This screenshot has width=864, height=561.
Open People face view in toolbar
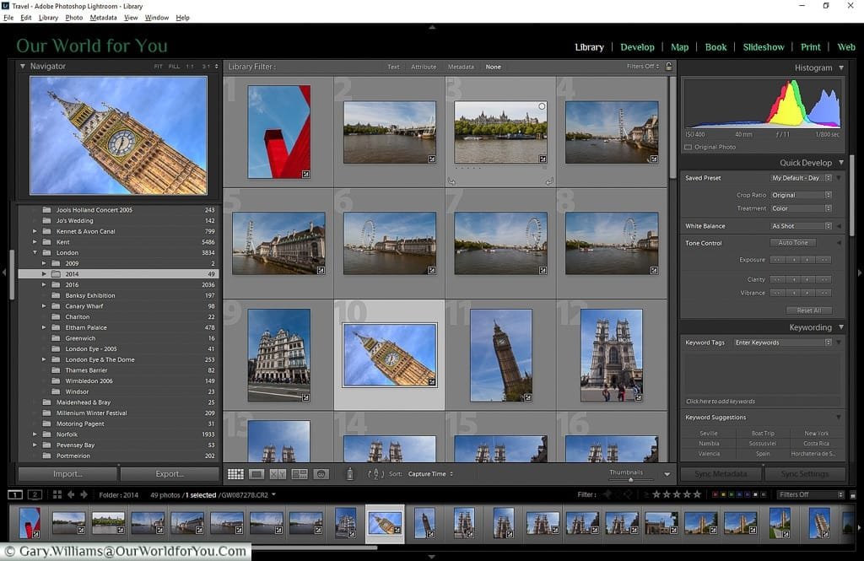321,474
